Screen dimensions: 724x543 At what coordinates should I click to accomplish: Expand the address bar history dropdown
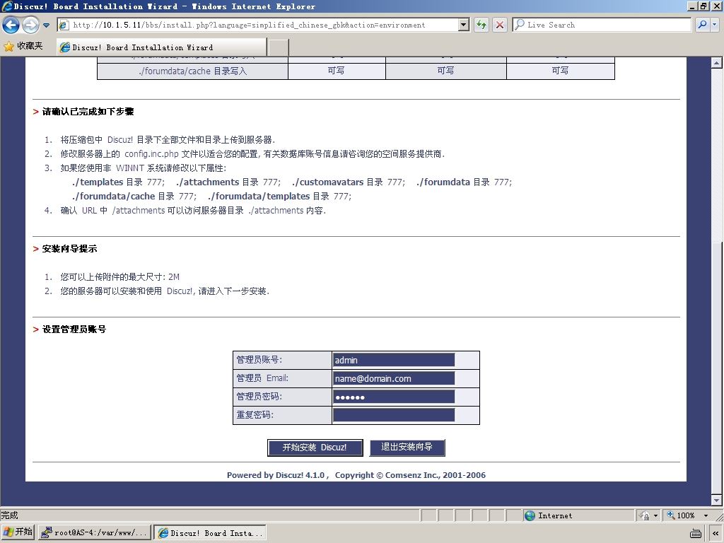tap(464, 25)
